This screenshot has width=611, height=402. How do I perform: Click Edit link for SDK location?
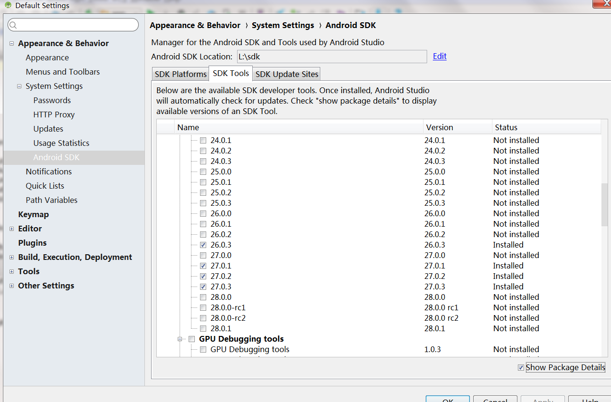[x=439, y=56]
